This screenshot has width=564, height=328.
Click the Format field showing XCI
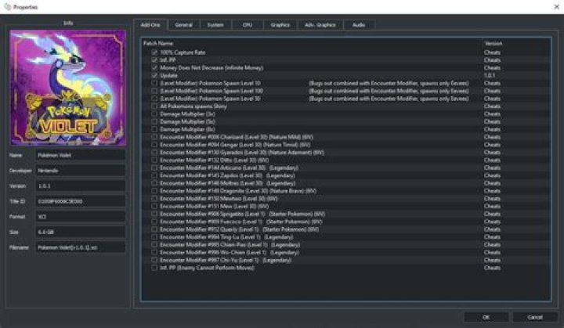pos(81,217)
